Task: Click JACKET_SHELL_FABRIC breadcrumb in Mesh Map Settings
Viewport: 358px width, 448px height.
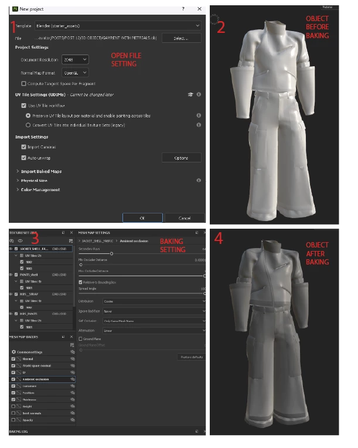Action: (97, 241)
